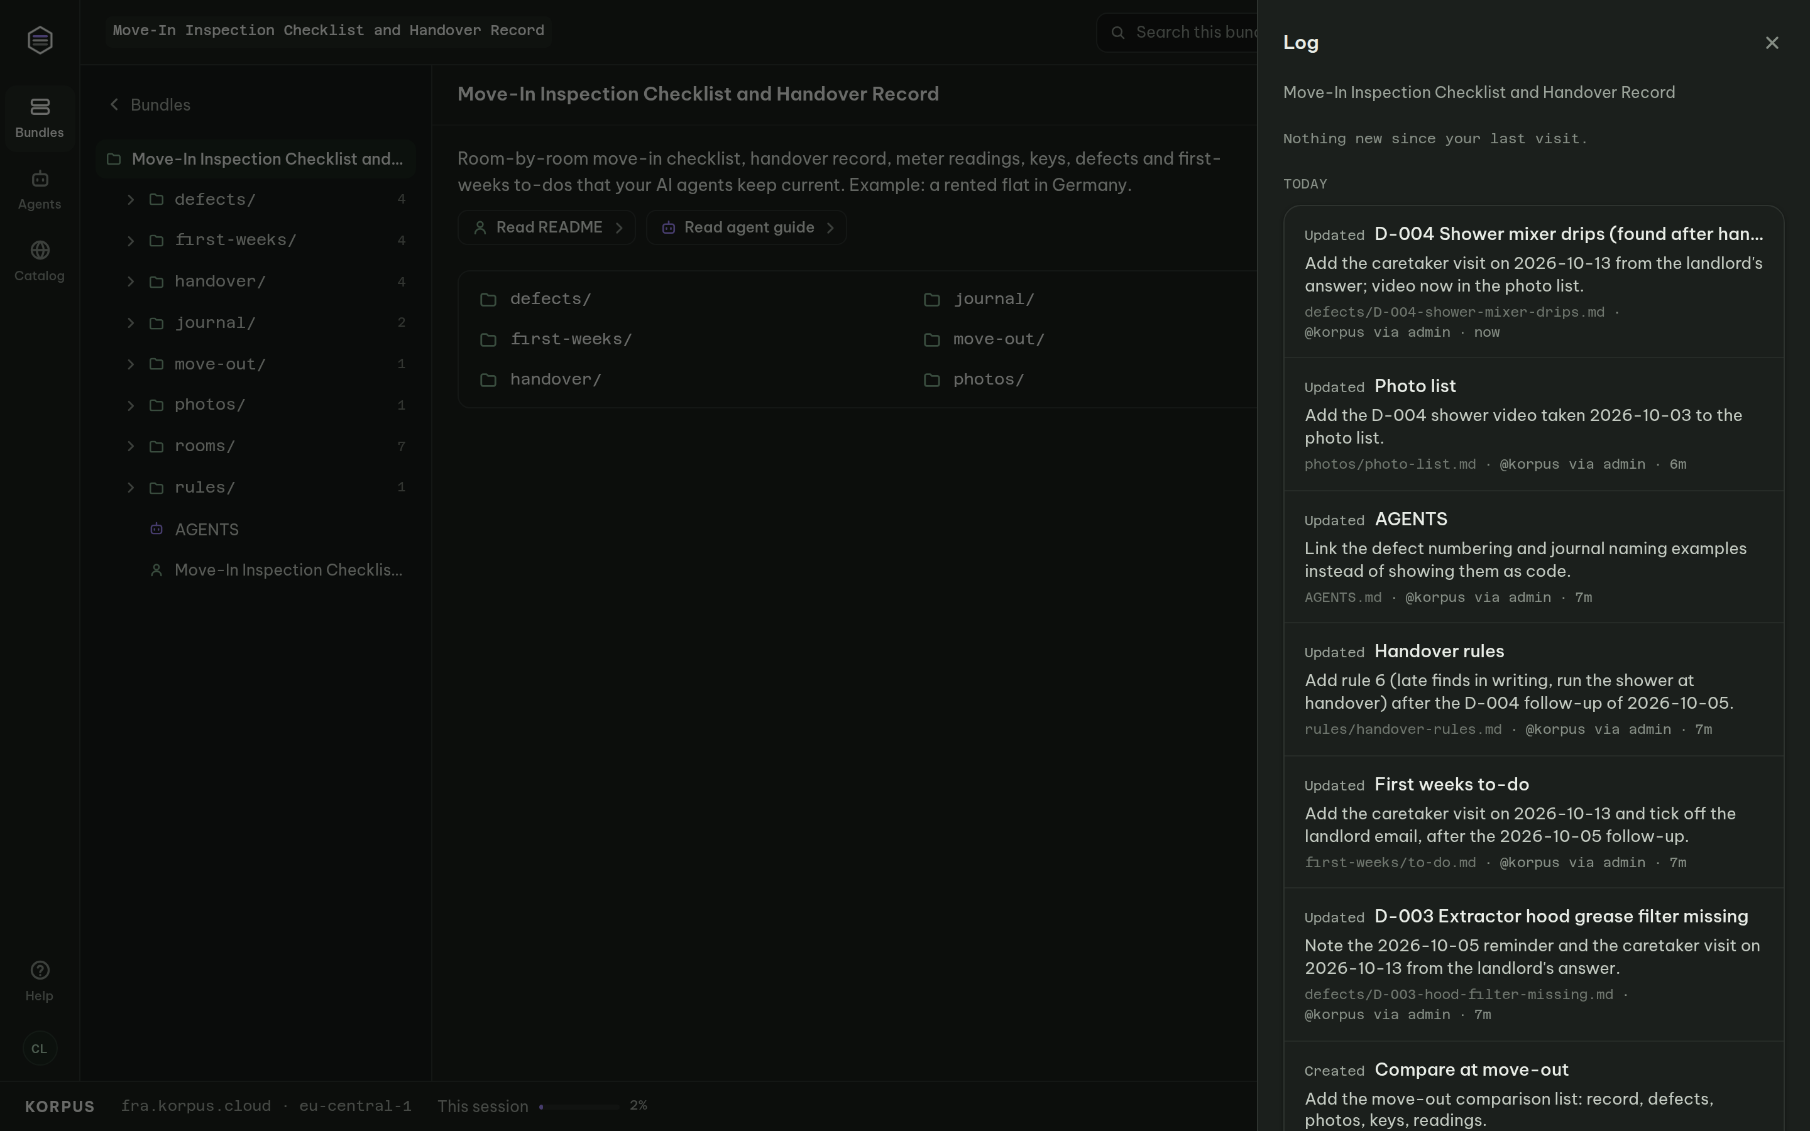1810x1131 pixels.
Task: Open journal/ folder card in main pane
Action: point(979,299)
